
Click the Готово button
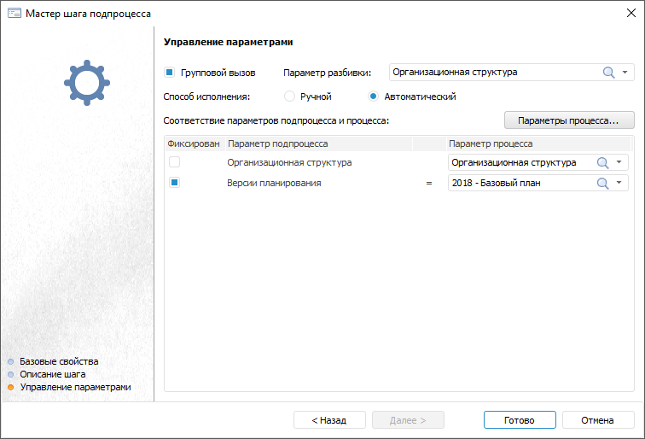[519, 420]
